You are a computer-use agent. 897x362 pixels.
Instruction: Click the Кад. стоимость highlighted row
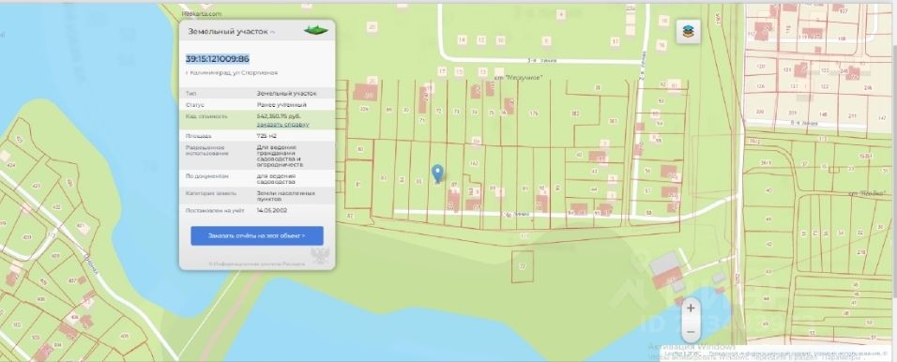[x=257, y=120]
